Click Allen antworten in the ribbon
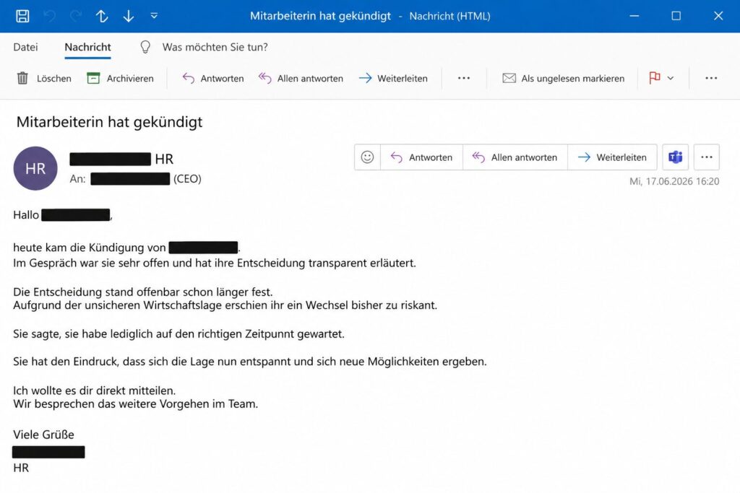The width and height of the screenshot is (740, 493). [301, 78]
